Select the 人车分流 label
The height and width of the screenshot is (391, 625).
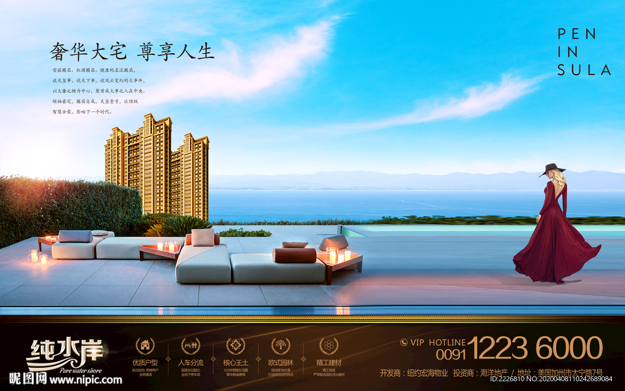pos(190,363)
